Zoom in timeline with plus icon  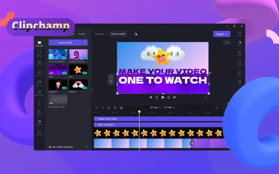(217, 107)
